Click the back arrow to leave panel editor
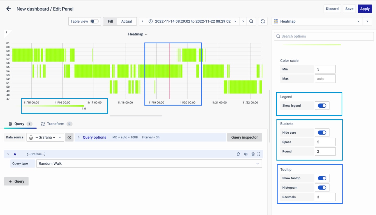 pos(9,9)
